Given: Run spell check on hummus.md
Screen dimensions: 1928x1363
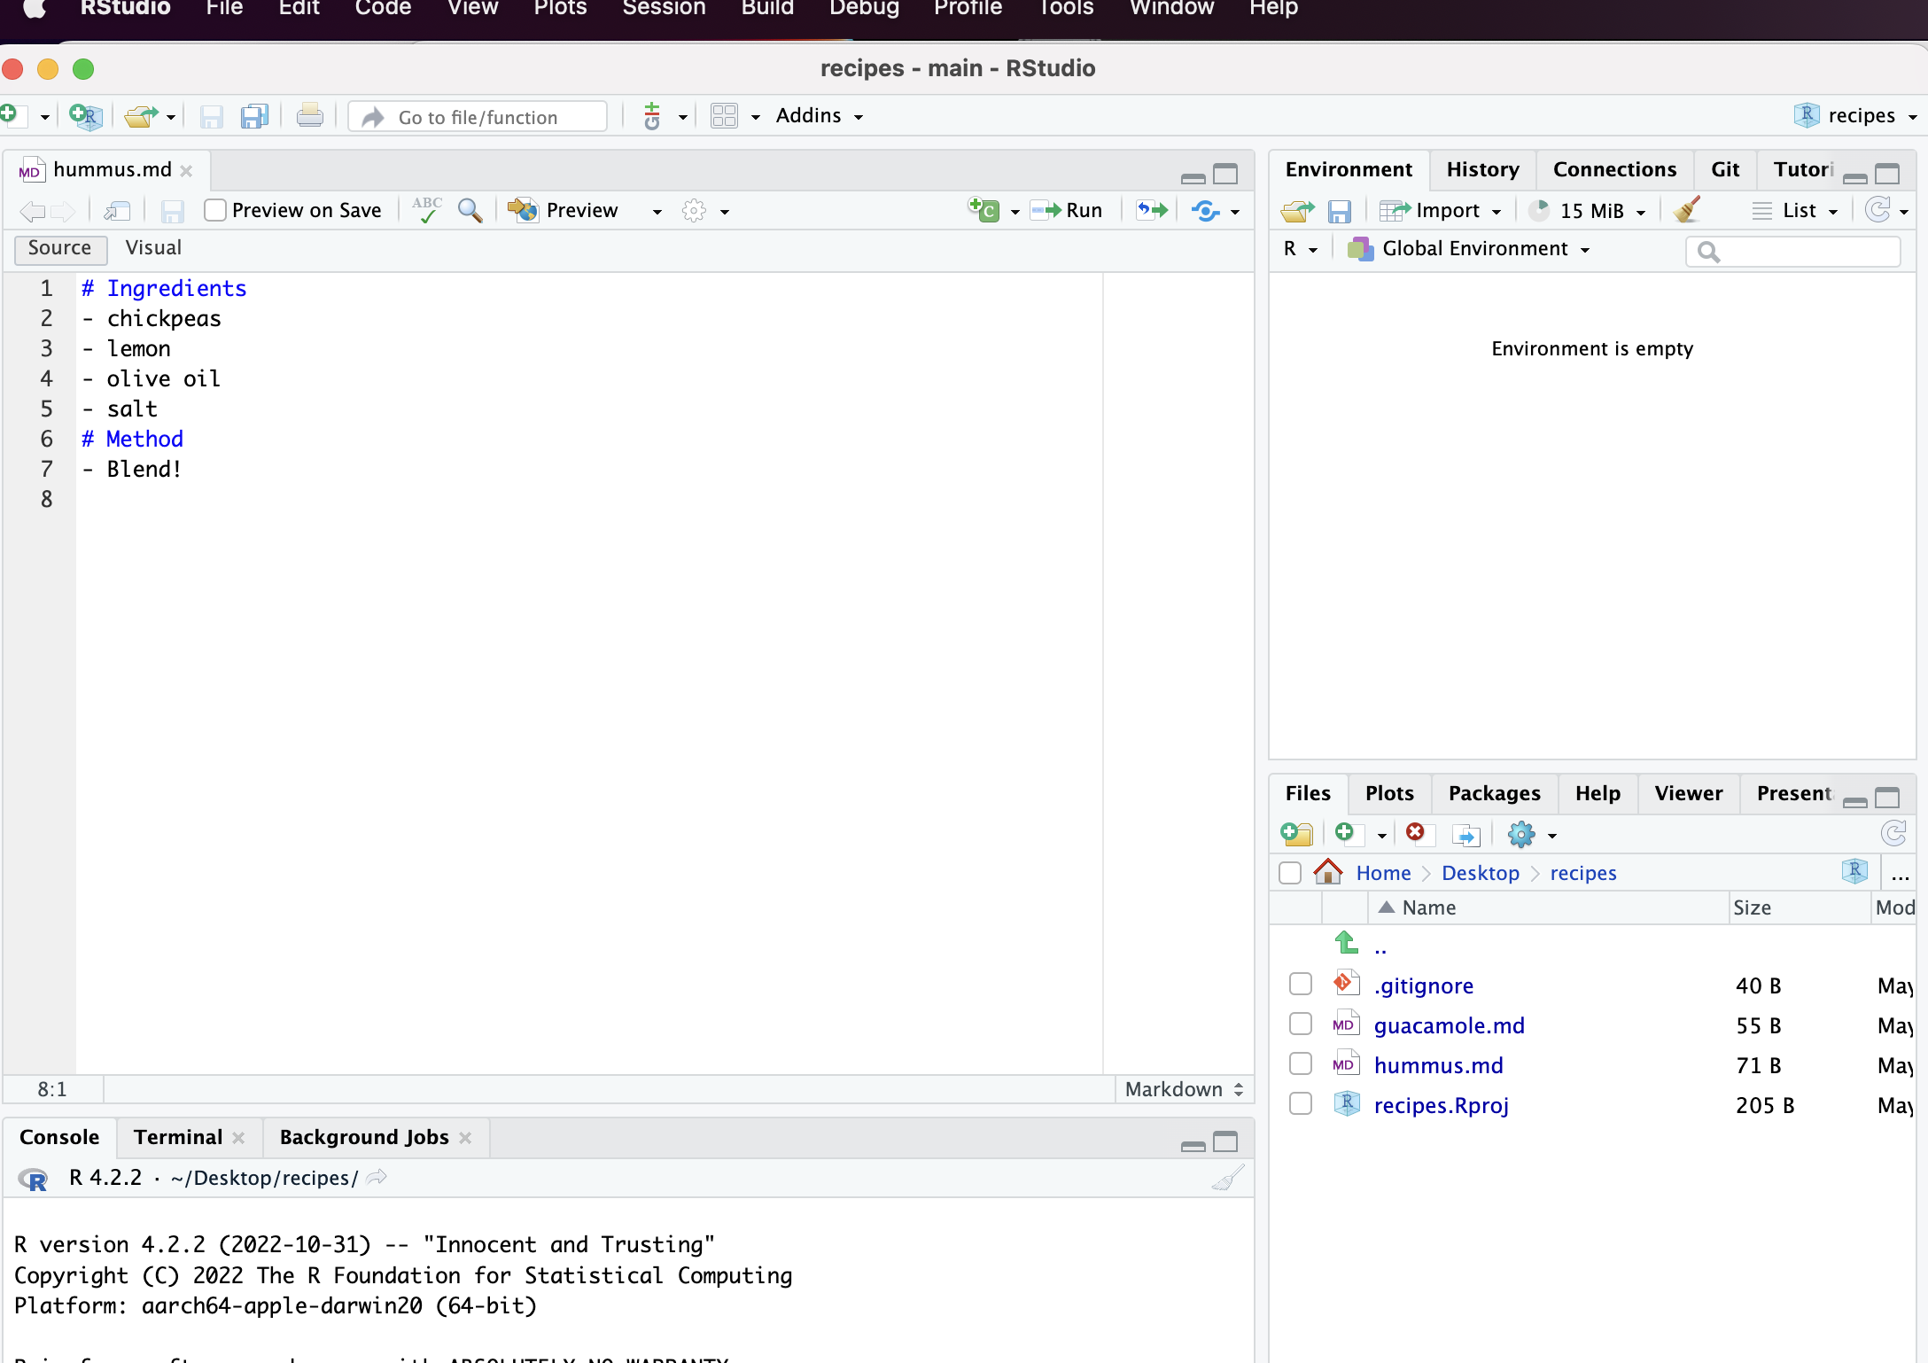Looking at the screenshot, I should [x=427, y=211].
